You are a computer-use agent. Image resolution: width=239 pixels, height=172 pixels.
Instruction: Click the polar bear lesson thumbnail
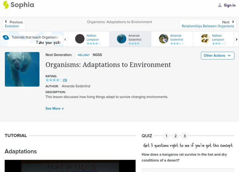pos(22,69)
